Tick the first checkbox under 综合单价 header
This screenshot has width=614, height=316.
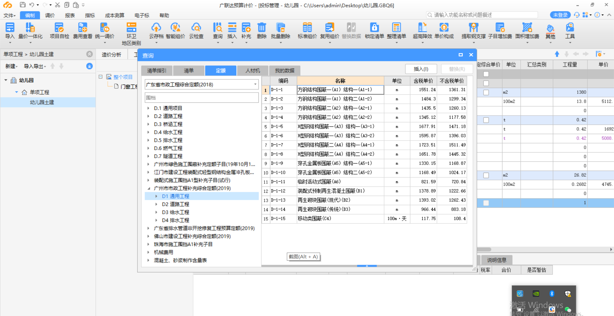point(486,74)
